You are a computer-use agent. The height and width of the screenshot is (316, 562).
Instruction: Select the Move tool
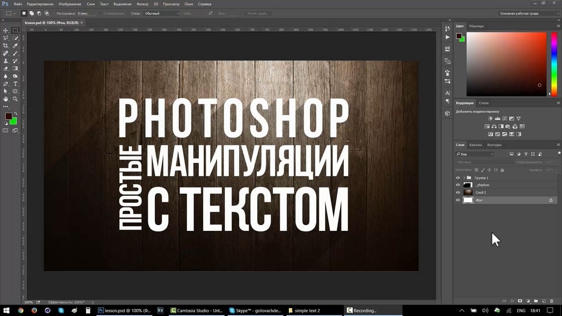[6, 30]
